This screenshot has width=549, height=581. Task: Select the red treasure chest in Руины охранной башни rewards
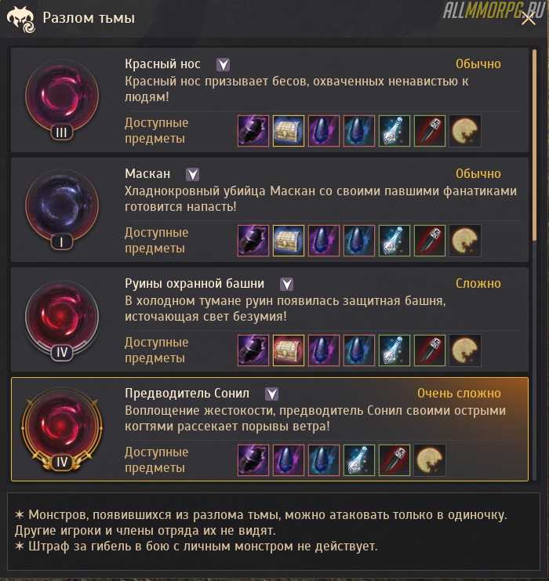pyautogui.click(x=289, y=350)
